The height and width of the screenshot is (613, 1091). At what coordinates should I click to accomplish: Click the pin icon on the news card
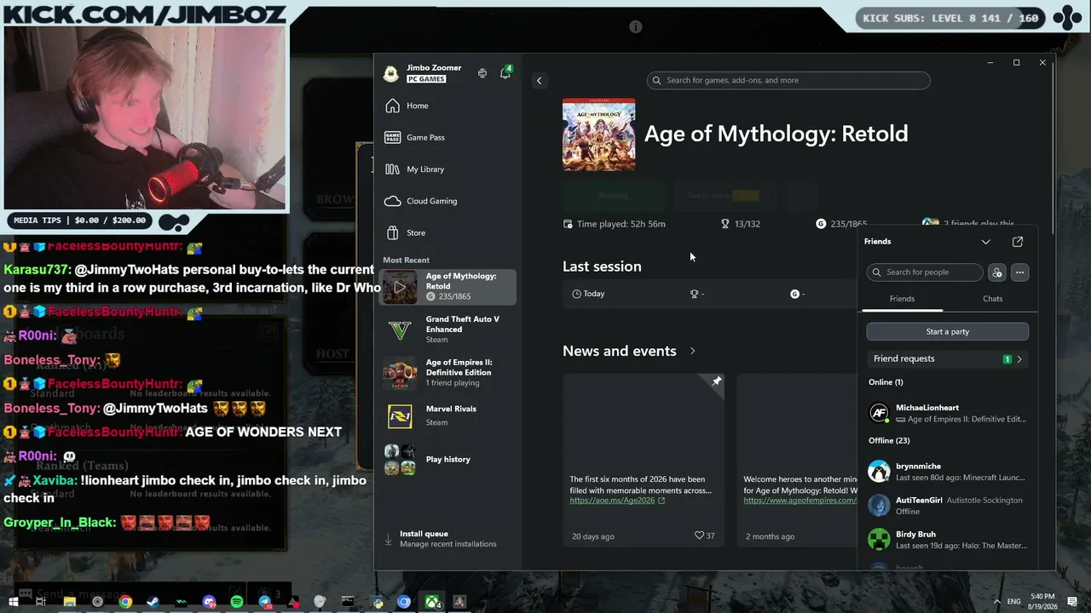pos(716,382)
